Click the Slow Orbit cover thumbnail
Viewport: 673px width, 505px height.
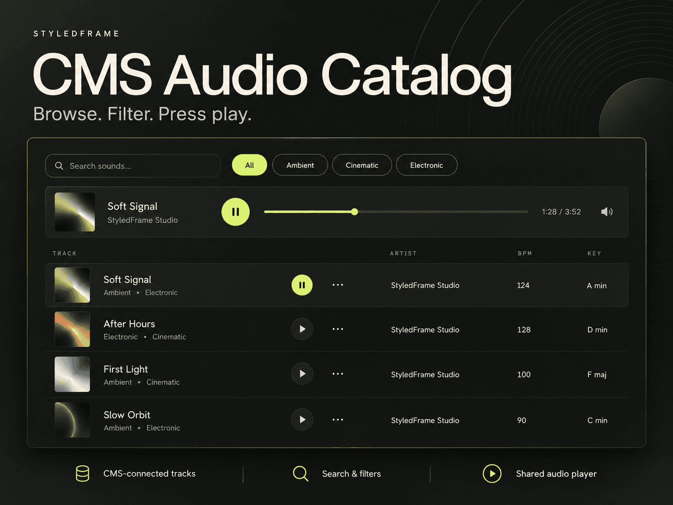coord(72,420)
